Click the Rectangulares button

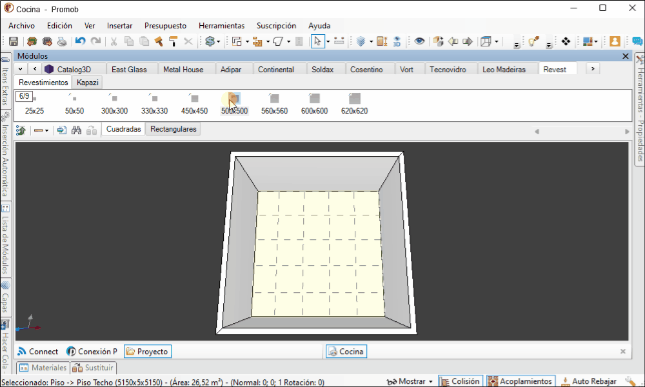[x=173, y=129]
